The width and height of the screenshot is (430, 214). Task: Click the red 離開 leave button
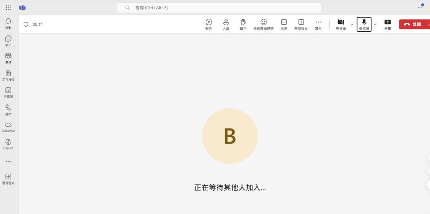coord(412,24)
